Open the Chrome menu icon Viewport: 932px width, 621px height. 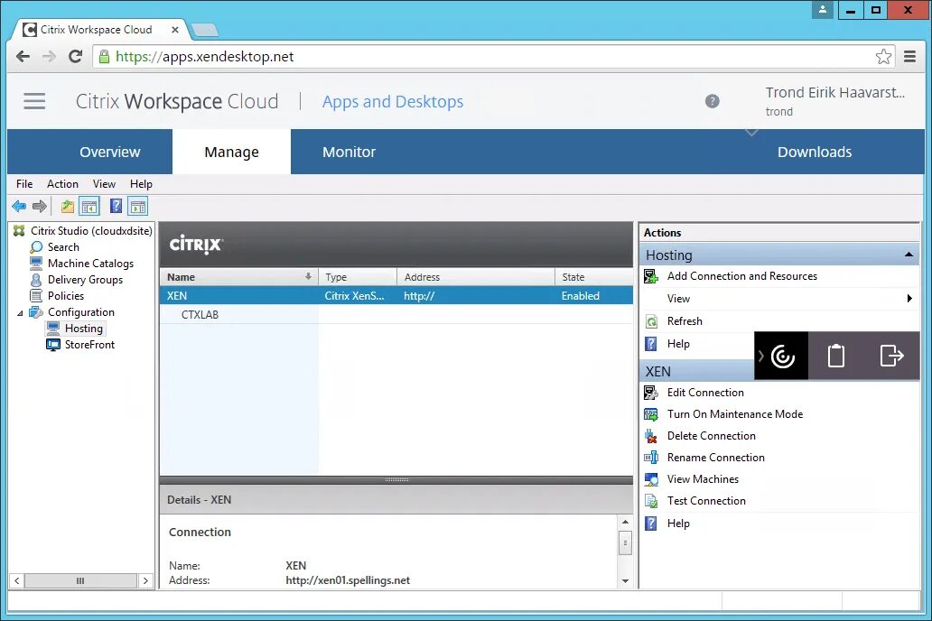click(x=909, y=57)
